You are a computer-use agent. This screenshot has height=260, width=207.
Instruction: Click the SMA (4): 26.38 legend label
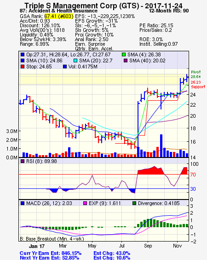tap(144, 54)
